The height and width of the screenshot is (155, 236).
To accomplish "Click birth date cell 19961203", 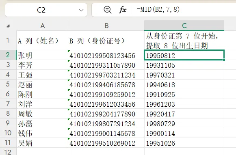I will pyautogui.click(x=184, y=104).
